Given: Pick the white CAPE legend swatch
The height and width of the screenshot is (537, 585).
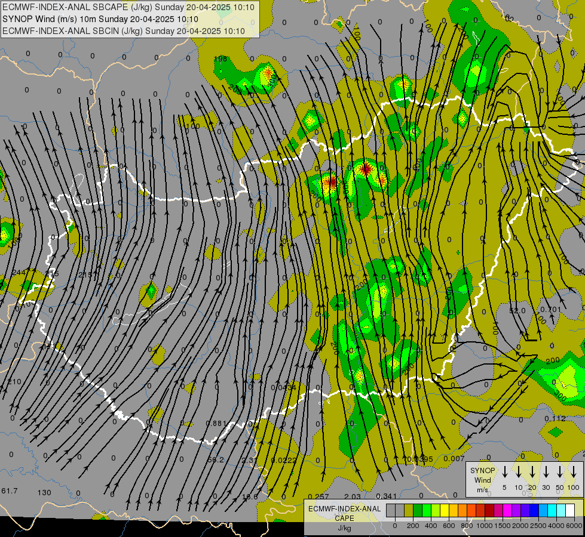Looking at the screenshot, I should click(571, 510).
